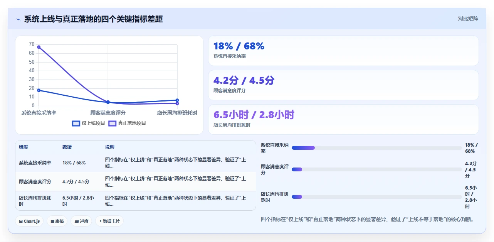This screenshot has width=494, height=242.
Task: Click the icon inside the Chart.js tag
Action: [21, 222]
